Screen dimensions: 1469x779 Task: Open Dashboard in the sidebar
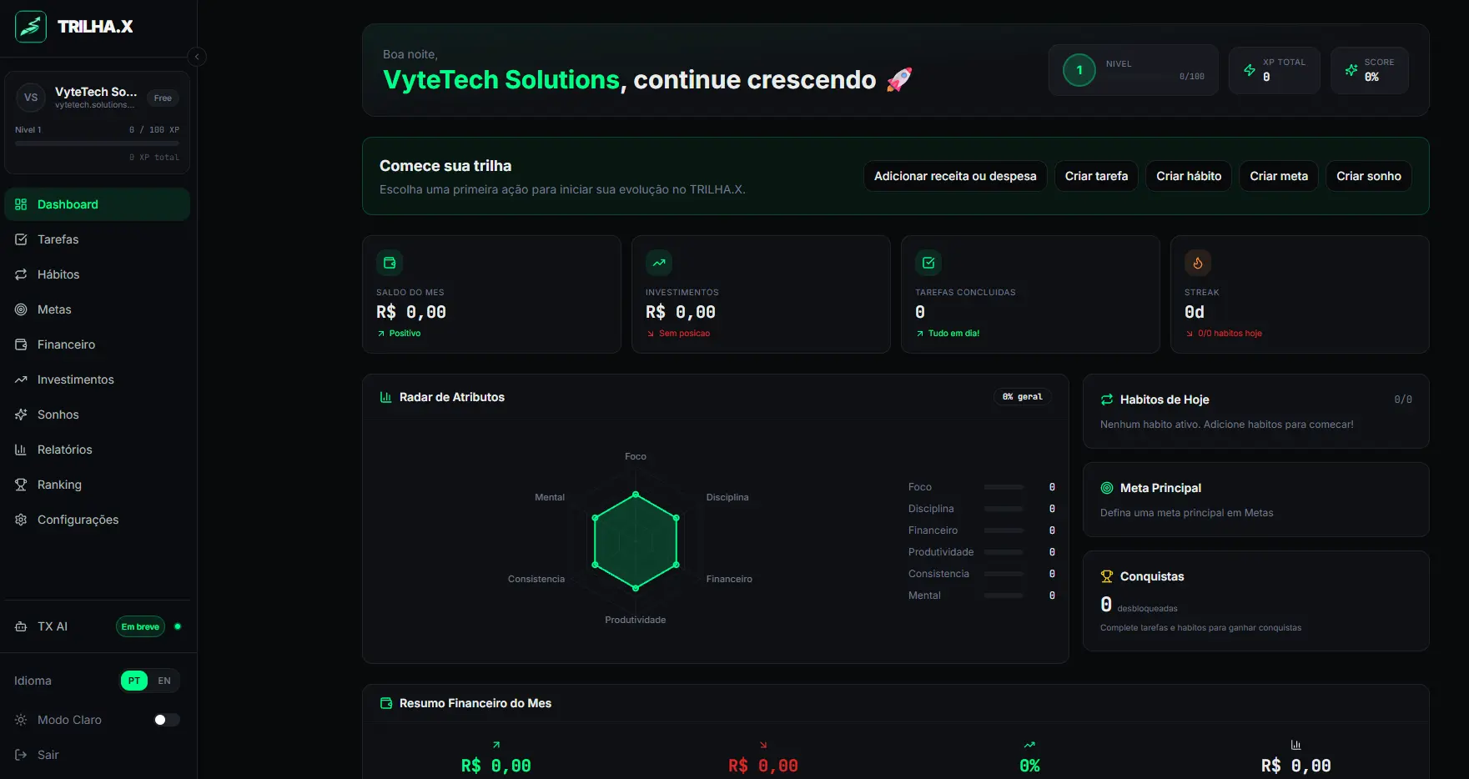click(98, 204)
